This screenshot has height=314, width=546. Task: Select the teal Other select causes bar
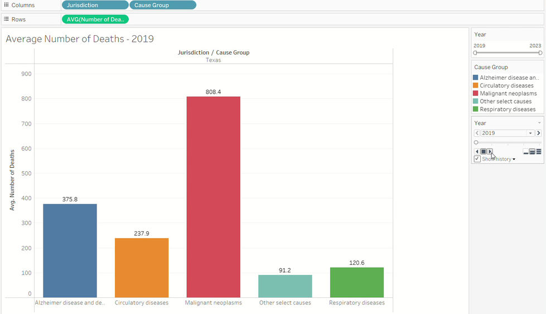[x=285, y=286]
